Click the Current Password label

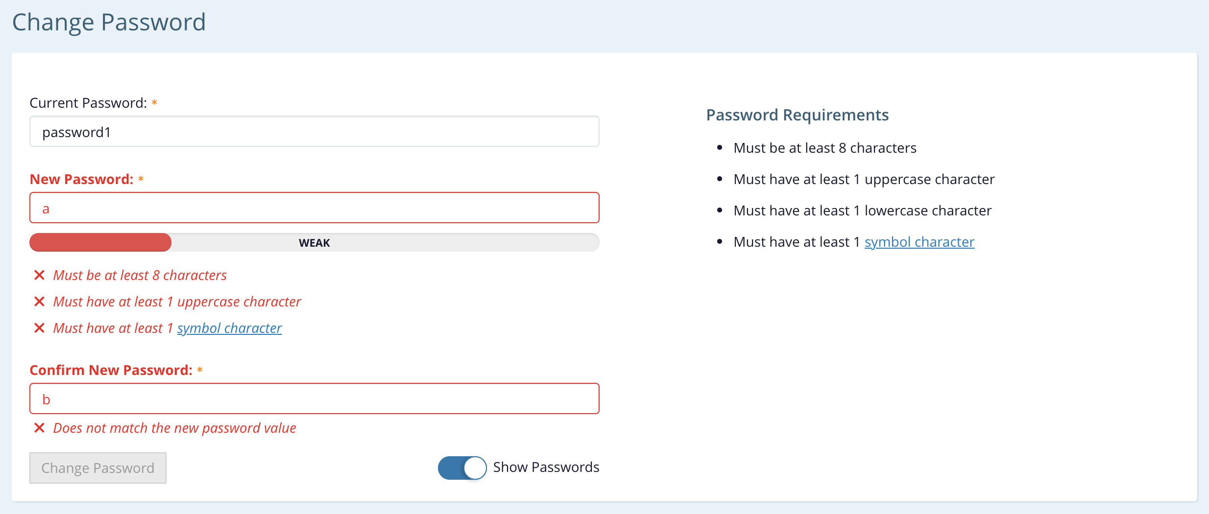[88, 103]
